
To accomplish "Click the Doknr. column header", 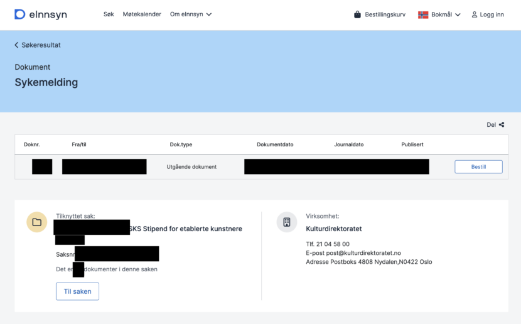I will point(32,144).
